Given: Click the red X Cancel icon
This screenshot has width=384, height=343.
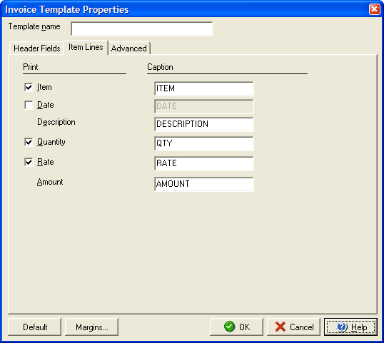Looking at the screenshot, I should click(281, 327).
